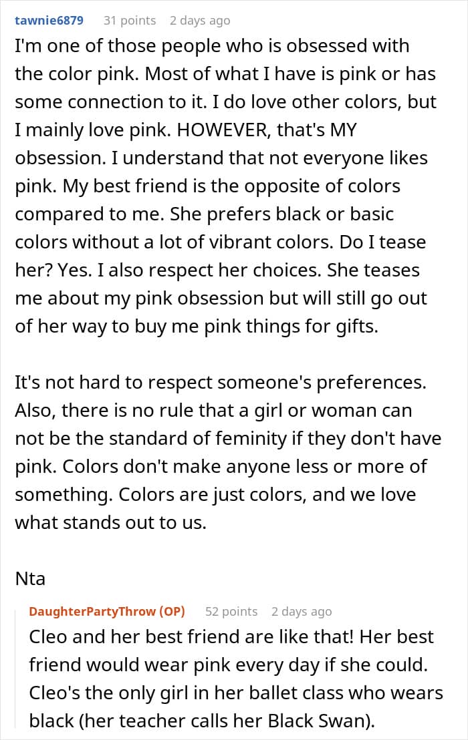
Task: Click the line starting 'It's not hard to respect'
Action: click(x=221, y=382)
